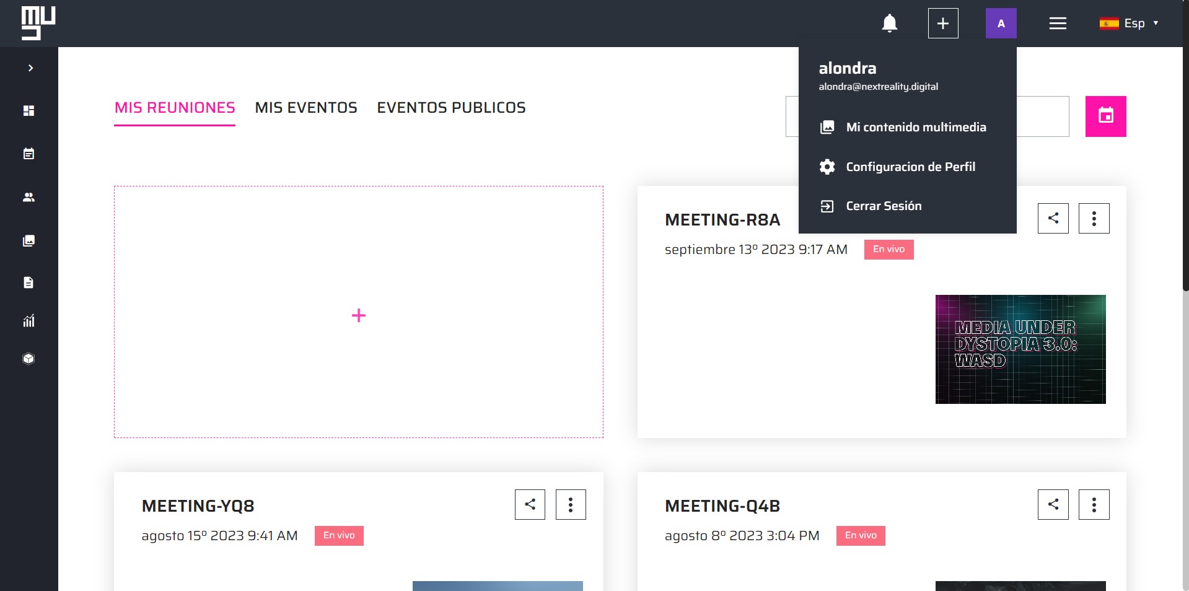
Task: Switch to the MIS REUNIONES tab
Action: click(175, 108)
